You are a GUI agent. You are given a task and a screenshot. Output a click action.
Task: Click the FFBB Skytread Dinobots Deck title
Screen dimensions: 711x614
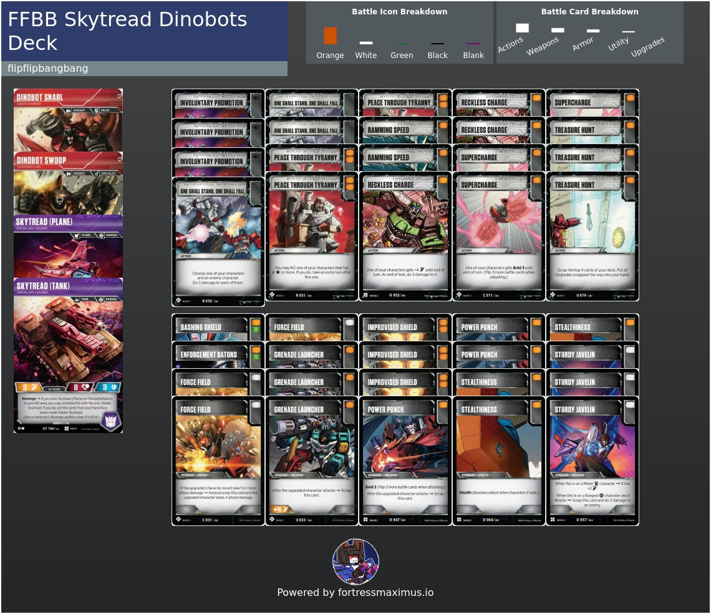click(x=127, y=31)
